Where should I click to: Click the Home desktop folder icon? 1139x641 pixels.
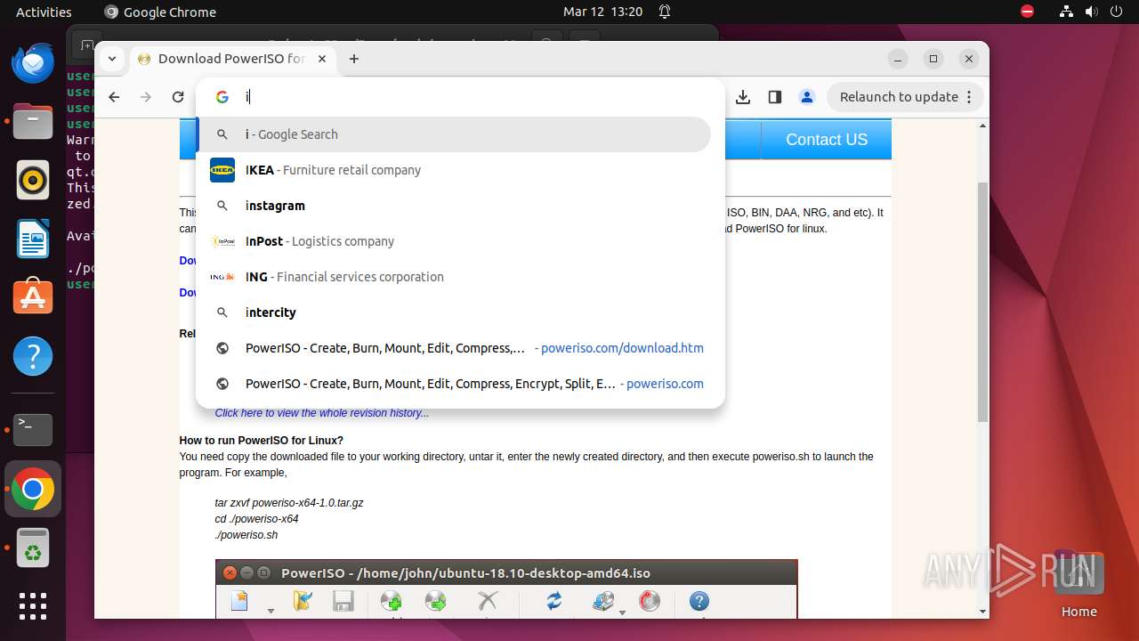(x=1078, y=584)
